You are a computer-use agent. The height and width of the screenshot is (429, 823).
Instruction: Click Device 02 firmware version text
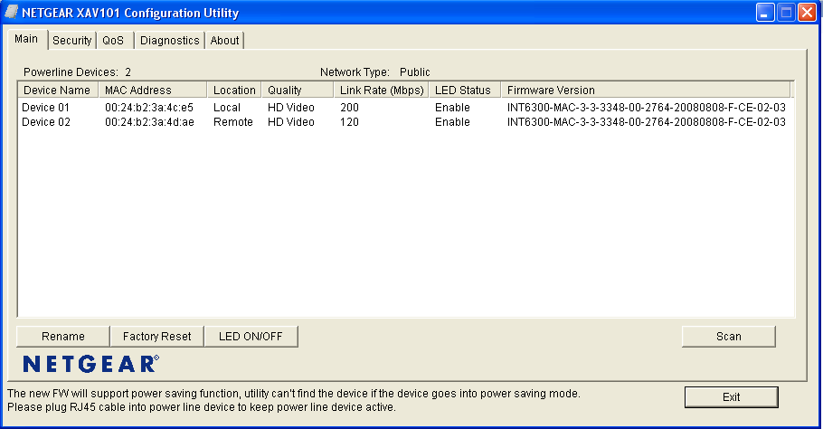click(646, 122)
